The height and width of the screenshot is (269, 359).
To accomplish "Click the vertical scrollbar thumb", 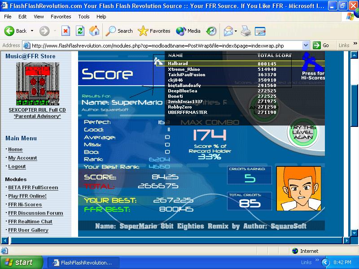I will click(x=354, y=106).
